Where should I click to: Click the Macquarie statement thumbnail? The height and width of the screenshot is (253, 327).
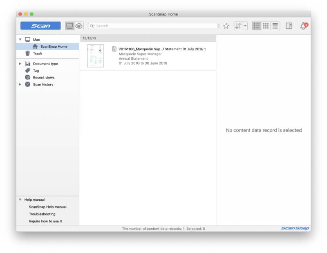96,56
